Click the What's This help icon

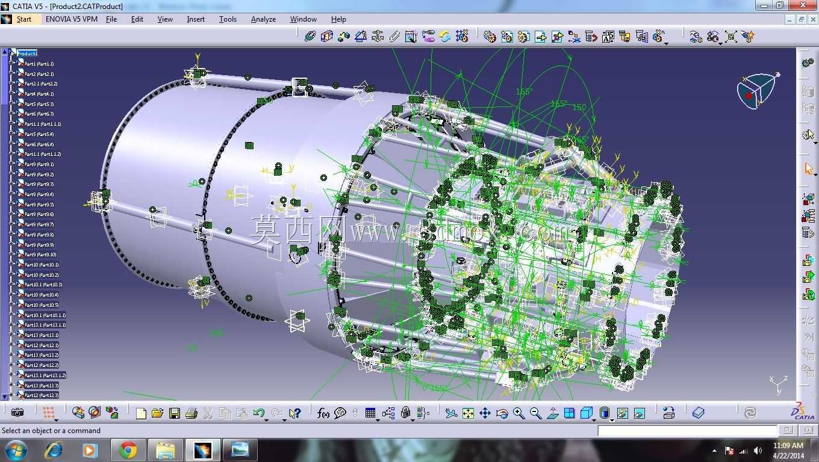(x=294, y=413)
